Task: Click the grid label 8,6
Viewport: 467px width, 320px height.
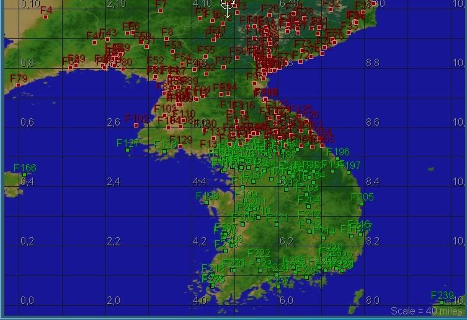Action: coord(373,122)
